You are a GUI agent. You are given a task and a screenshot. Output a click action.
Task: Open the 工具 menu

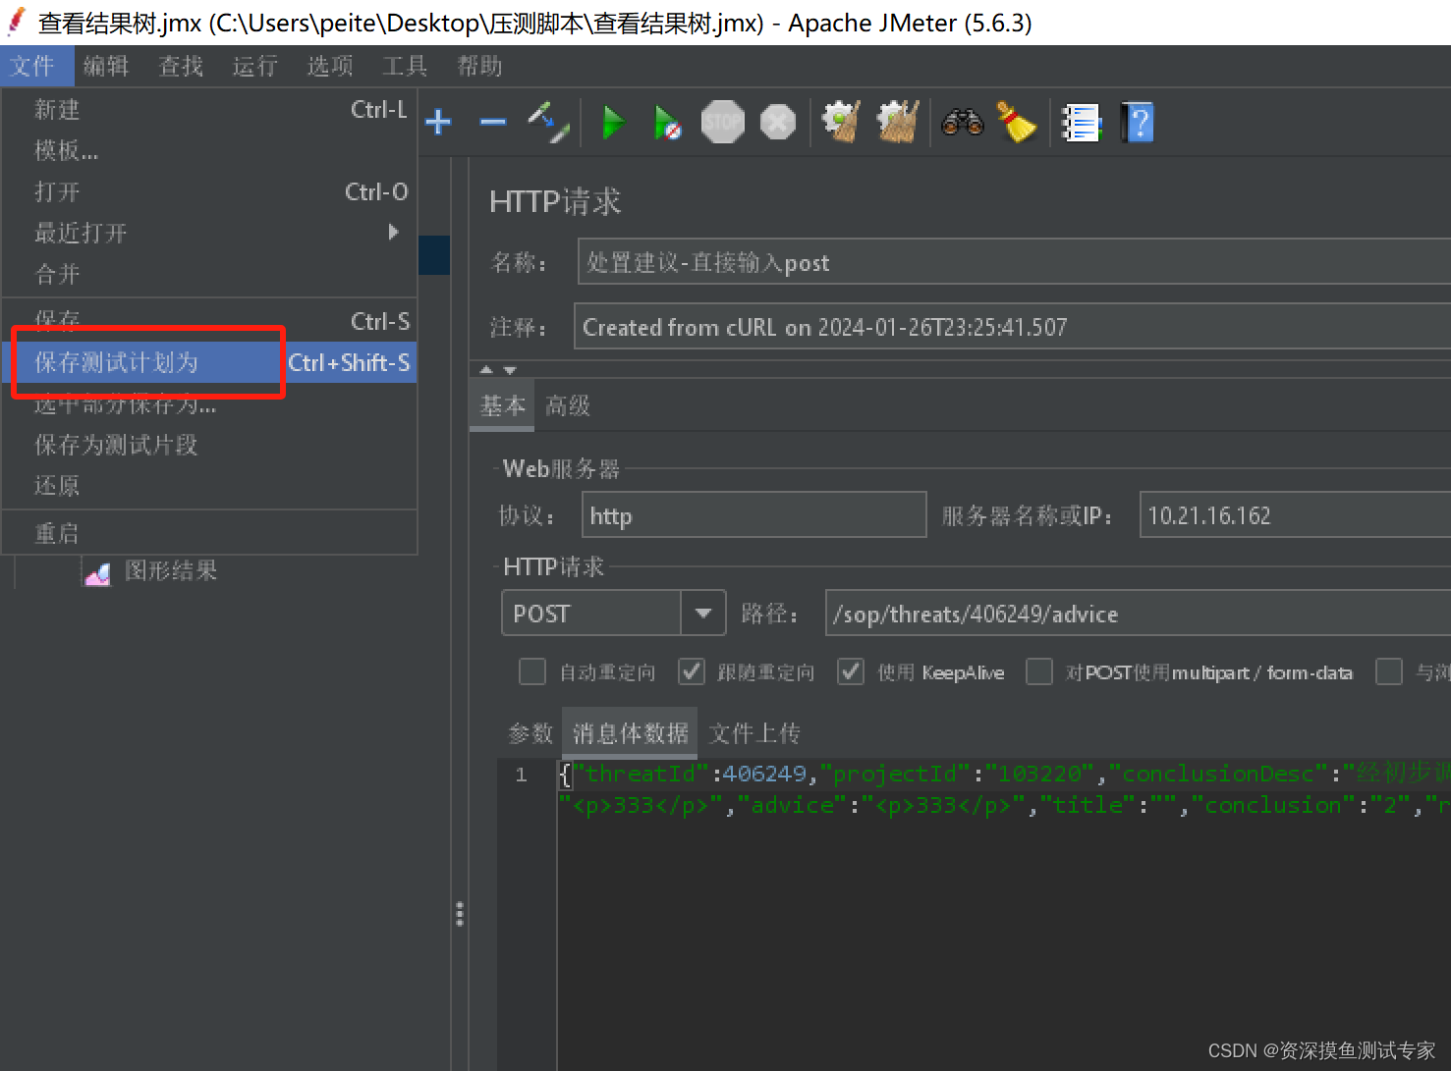405,66
